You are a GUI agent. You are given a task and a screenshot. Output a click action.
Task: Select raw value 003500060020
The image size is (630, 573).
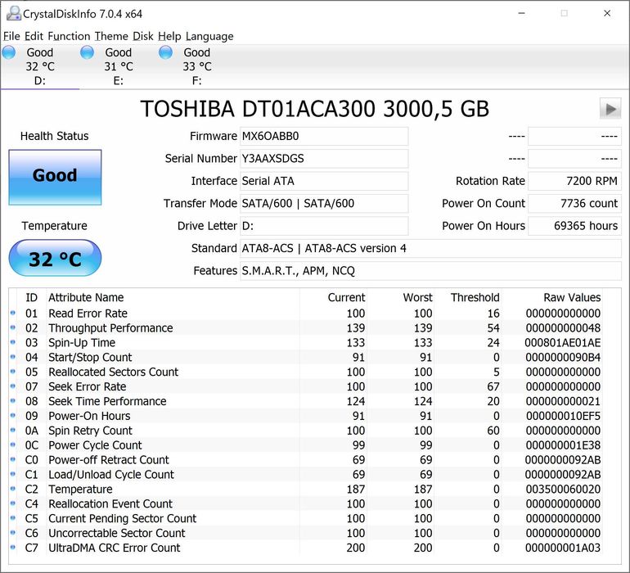click(x=563, y=489)
